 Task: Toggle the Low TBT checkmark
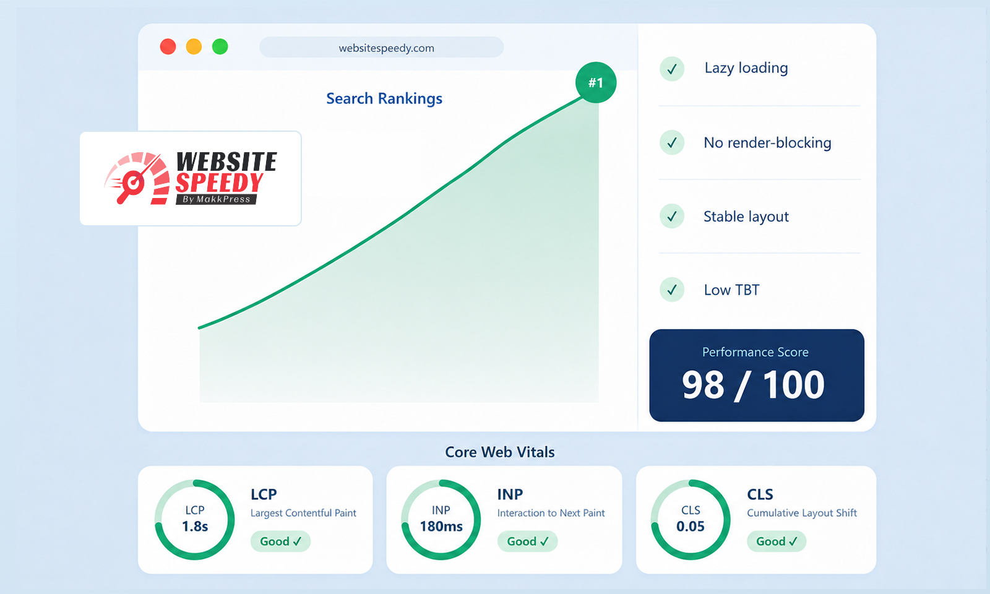tap(672, 290)
